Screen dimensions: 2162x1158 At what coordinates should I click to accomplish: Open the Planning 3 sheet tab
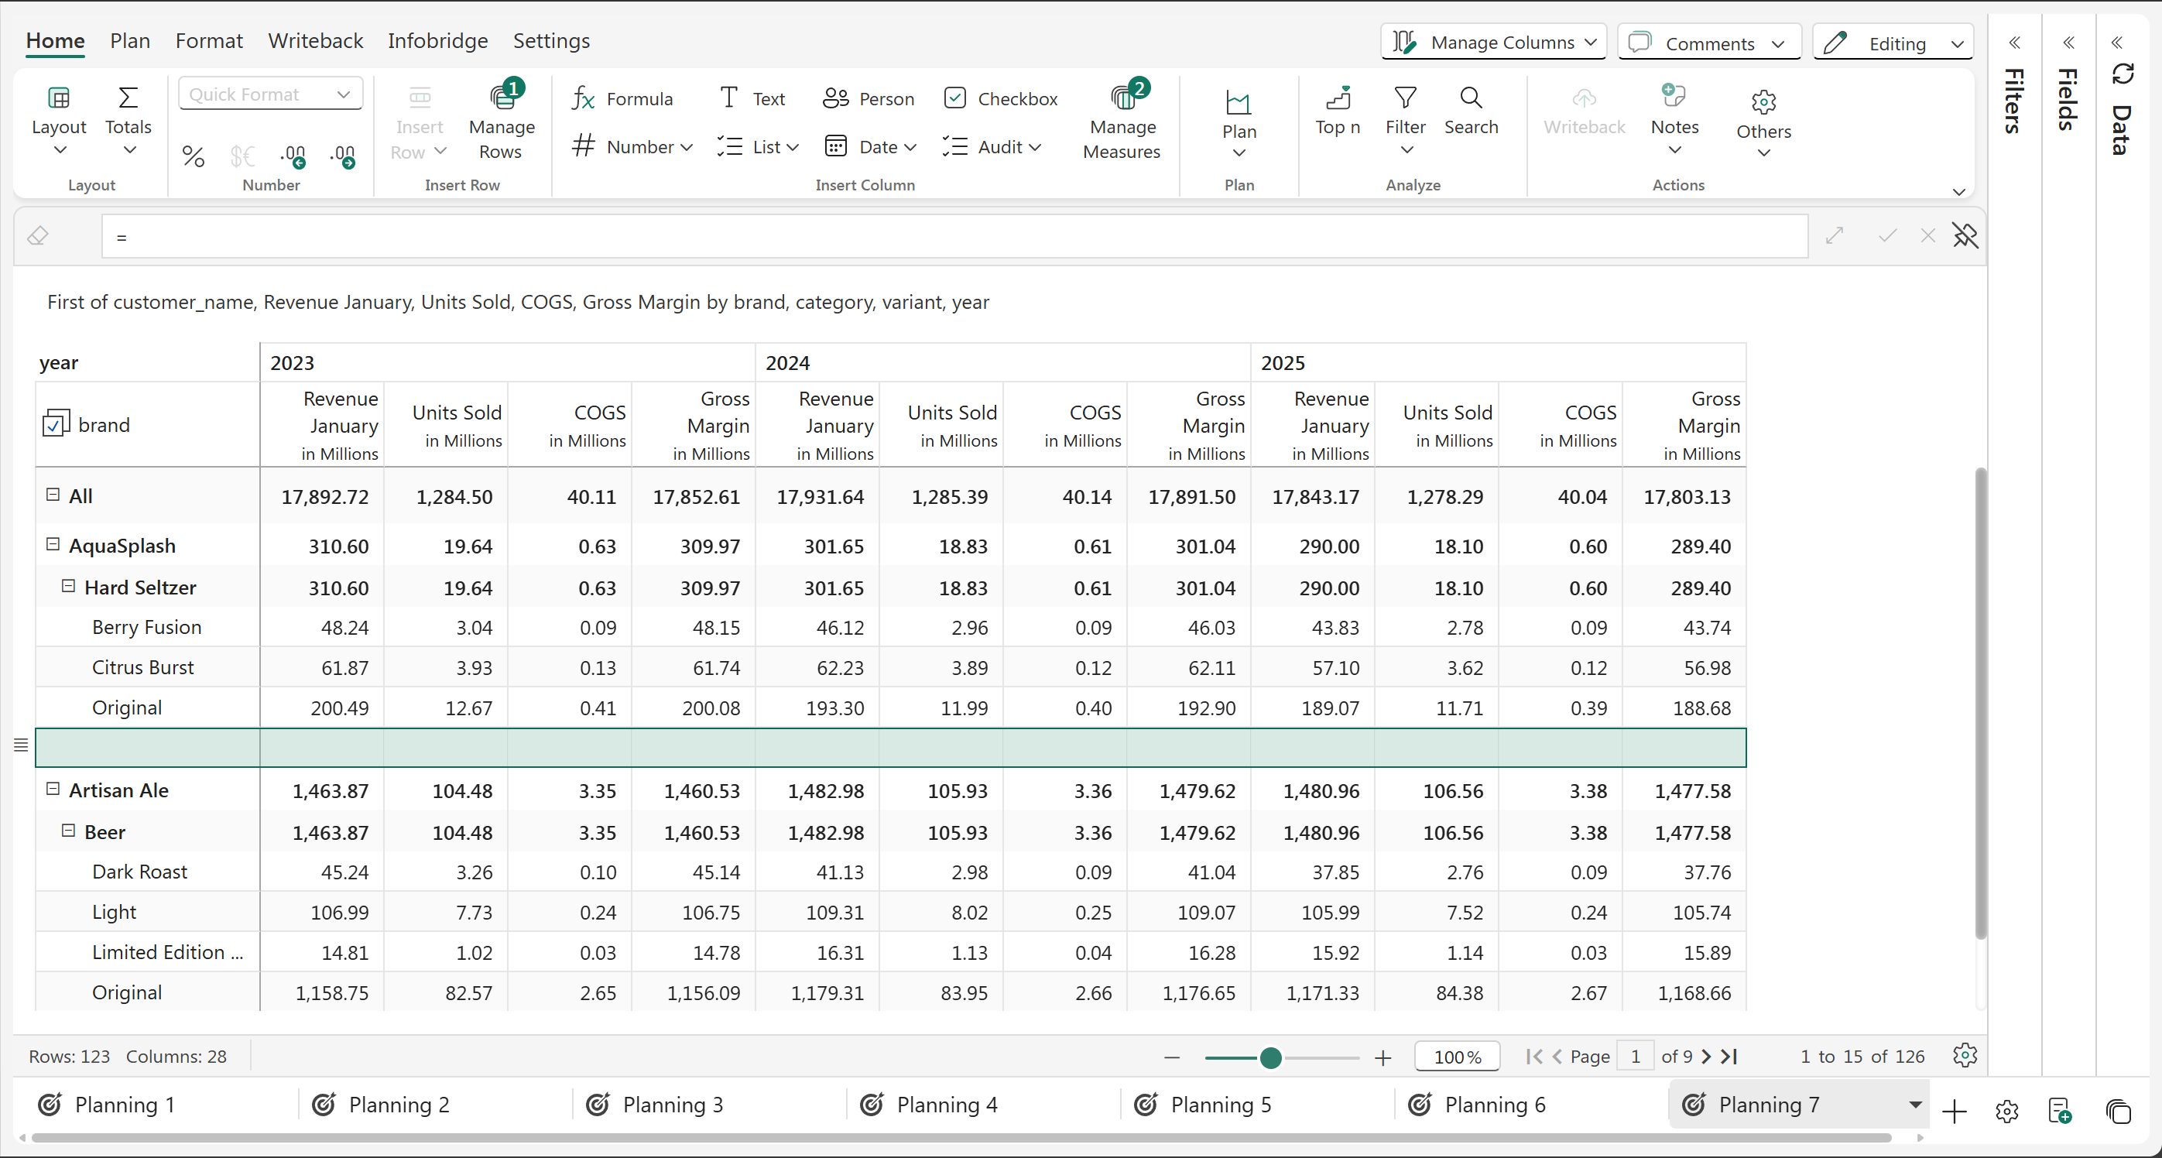[672, 1105]
